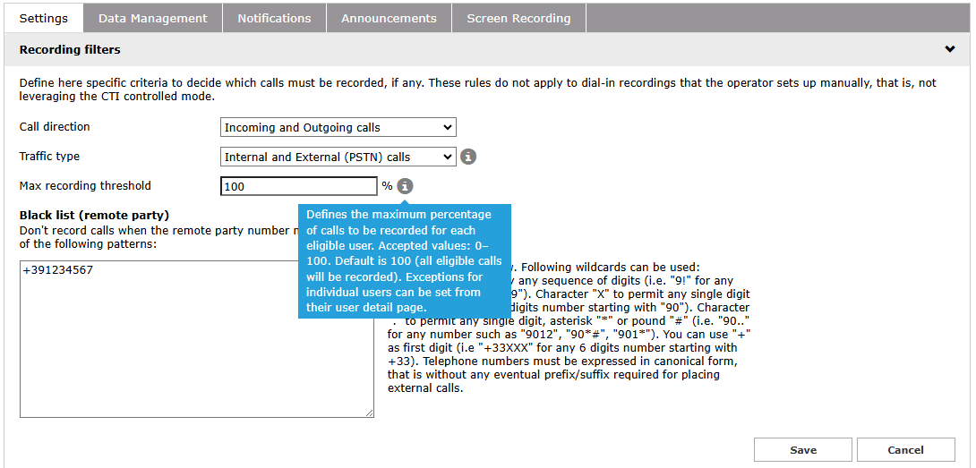This screenshot has width=976, height=468.
Task: Switch to the Settings tab
Action: tap(44, 18)
